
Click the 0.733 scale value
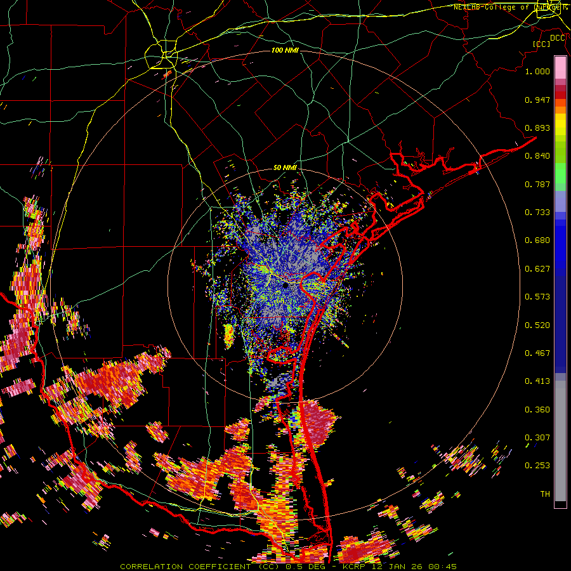pos(537,213)
